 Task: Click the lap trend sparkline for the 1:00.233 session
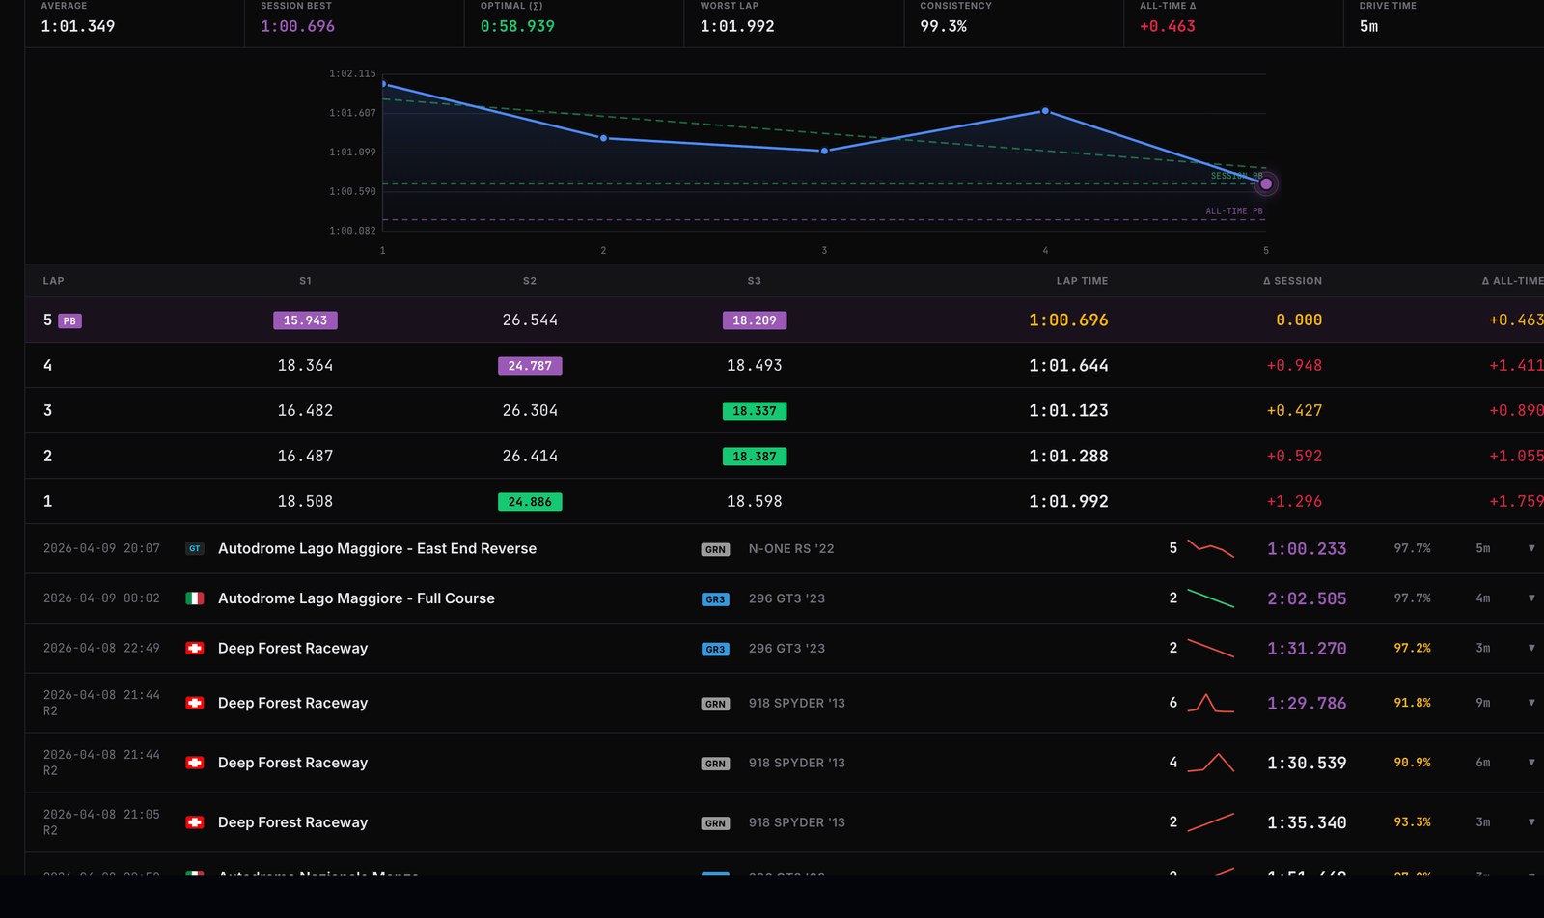[1210, 548]
